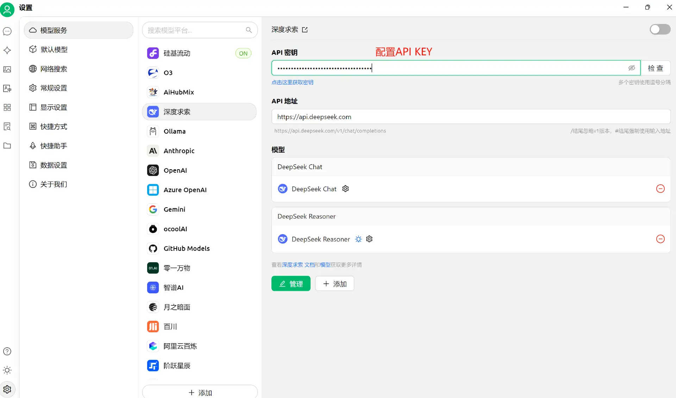Open the chat assistant icon in left sidebar
This screenshot has width=676, height=398.
(7, 31)
